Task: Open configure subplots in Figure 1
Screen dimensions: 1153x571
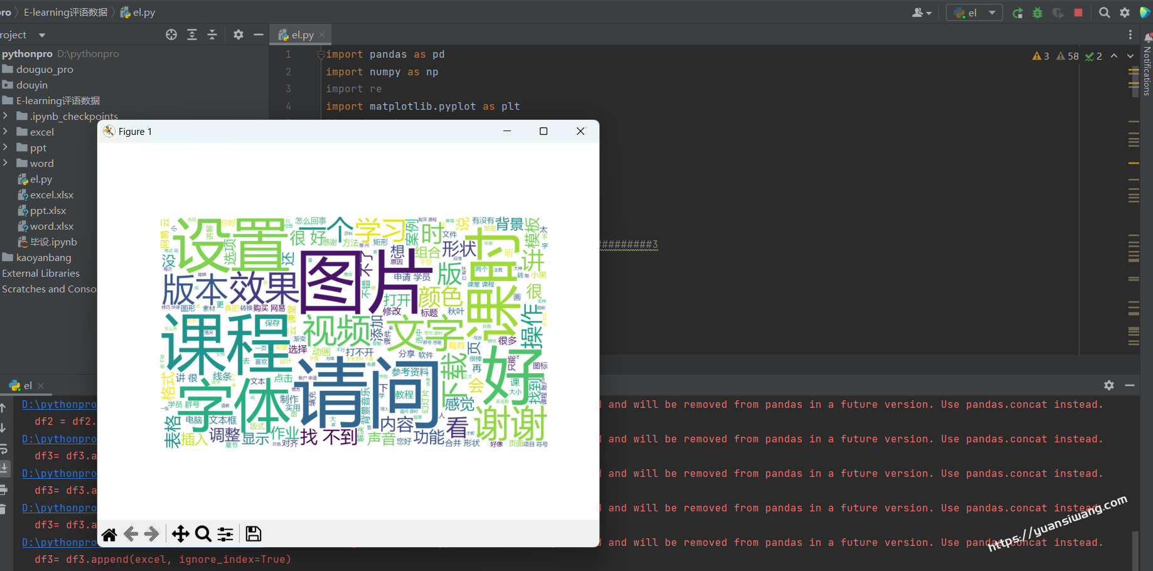Action: (225, 534)
